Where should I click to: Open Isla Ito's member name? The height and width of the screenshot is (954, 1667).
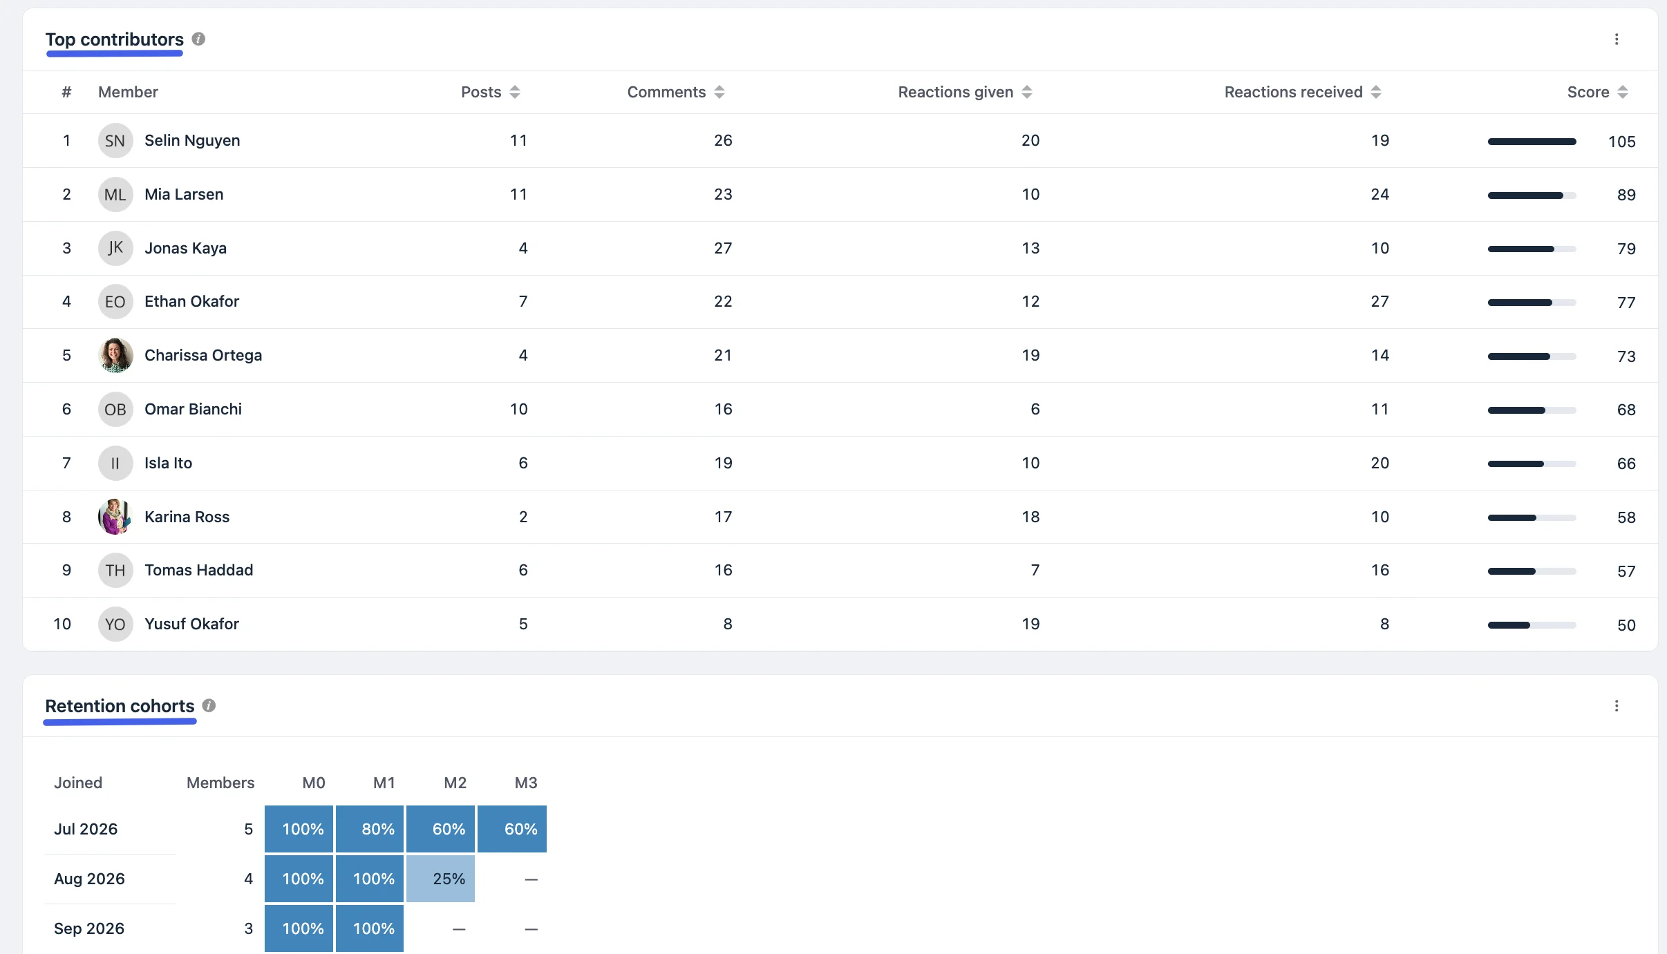click(x=168, y=463)
